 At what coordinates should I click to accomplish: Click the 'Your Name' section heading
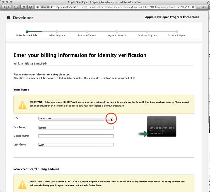click(21, 90)
